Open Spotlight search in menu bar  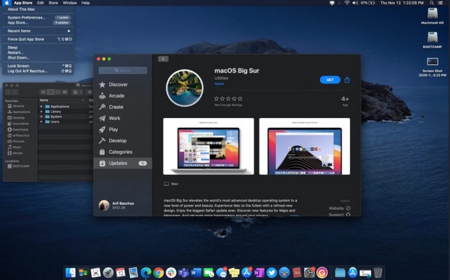coord(432,3)
